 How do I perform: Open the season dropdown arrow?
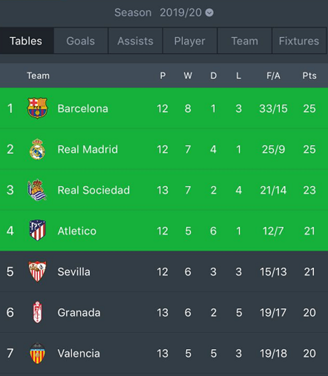tap(209, 12)
